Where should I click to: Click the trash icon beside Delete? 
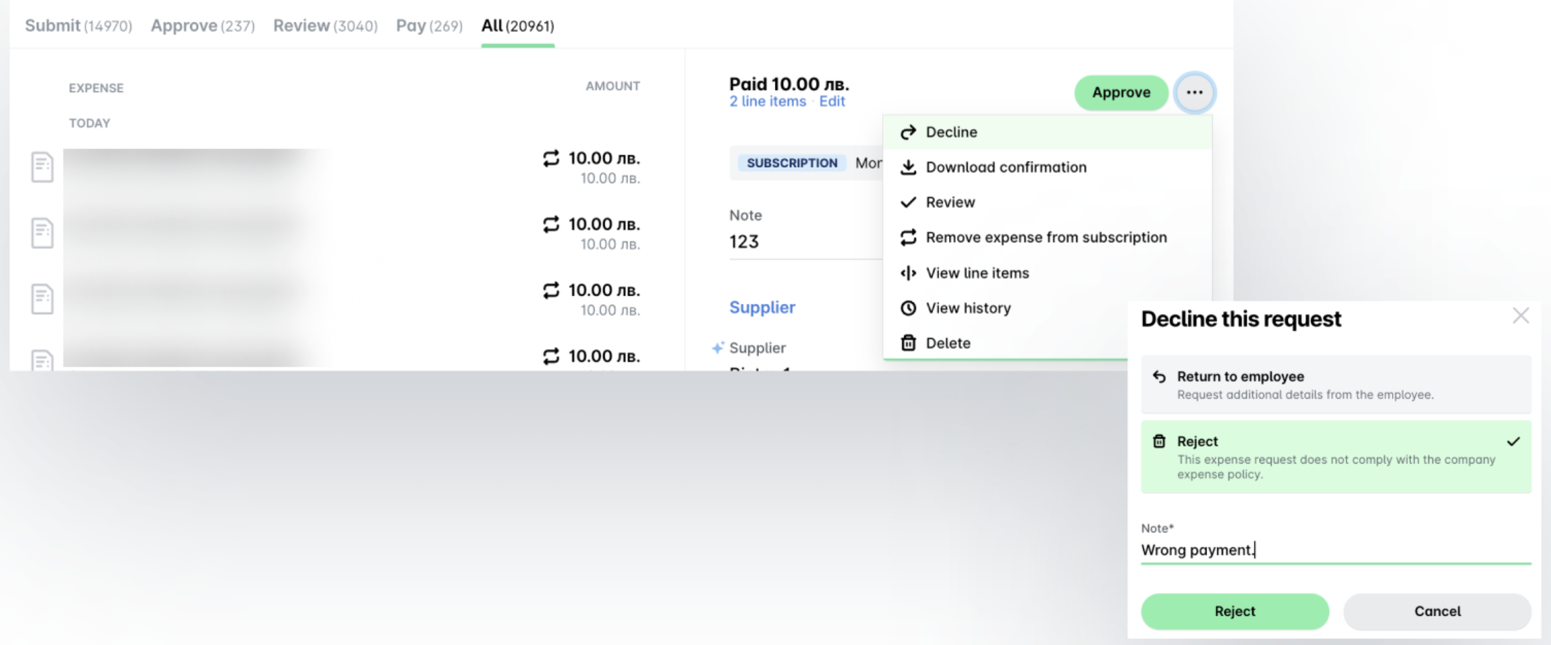[908, 342]
